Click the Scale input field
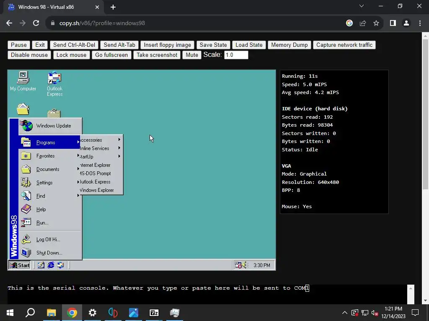The height and width of the screenshot is (321, 429). 236,55
